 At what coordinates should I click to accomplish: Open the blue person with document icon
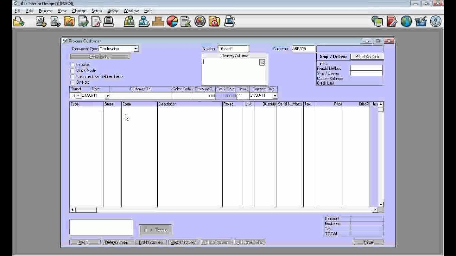pyautogui.click(x=144, y=22)
